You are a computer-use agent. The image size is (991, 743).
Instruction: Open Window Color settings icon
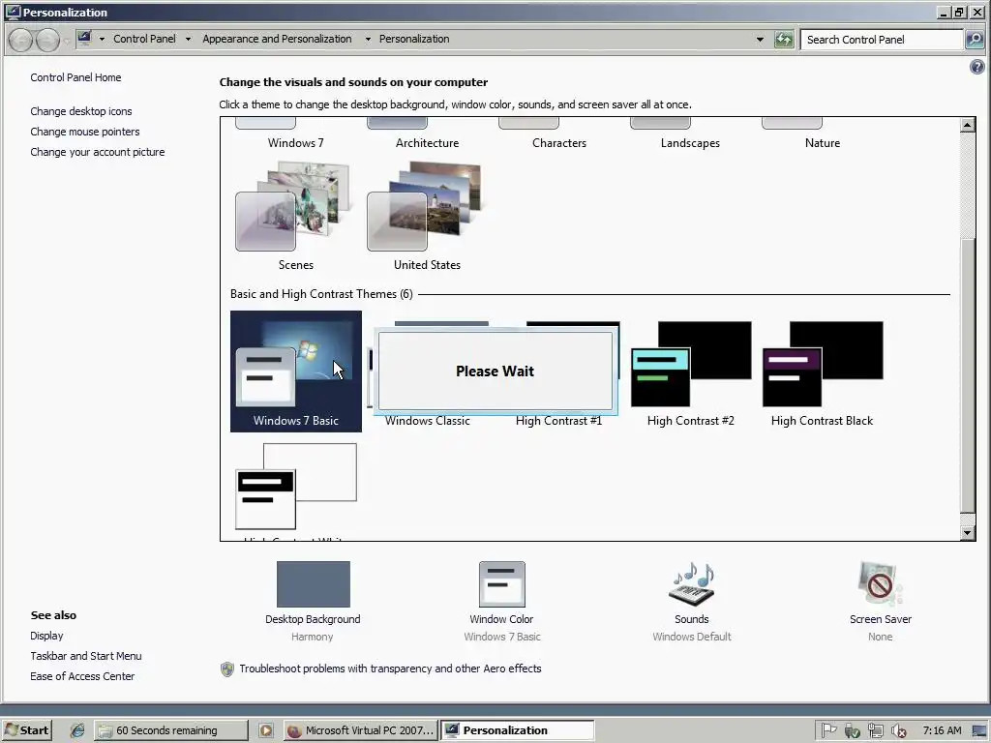[502, 583]
